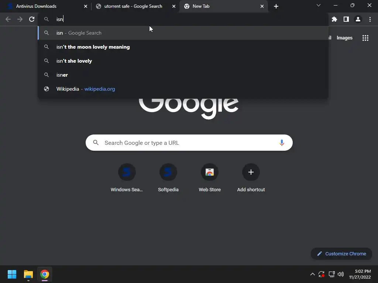Switch to the Antivirus Downloads tab
This screenshot has height=283, width=378.
pos(46,6)
